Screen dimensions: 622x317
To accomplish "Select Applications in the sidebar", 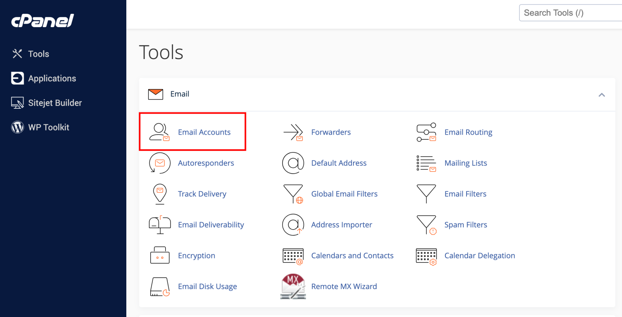I will click(52, 78).
